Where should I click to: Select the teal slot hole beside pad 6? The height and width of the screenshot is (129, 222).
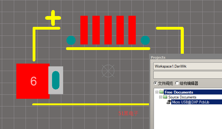click(x=56, y=80)
